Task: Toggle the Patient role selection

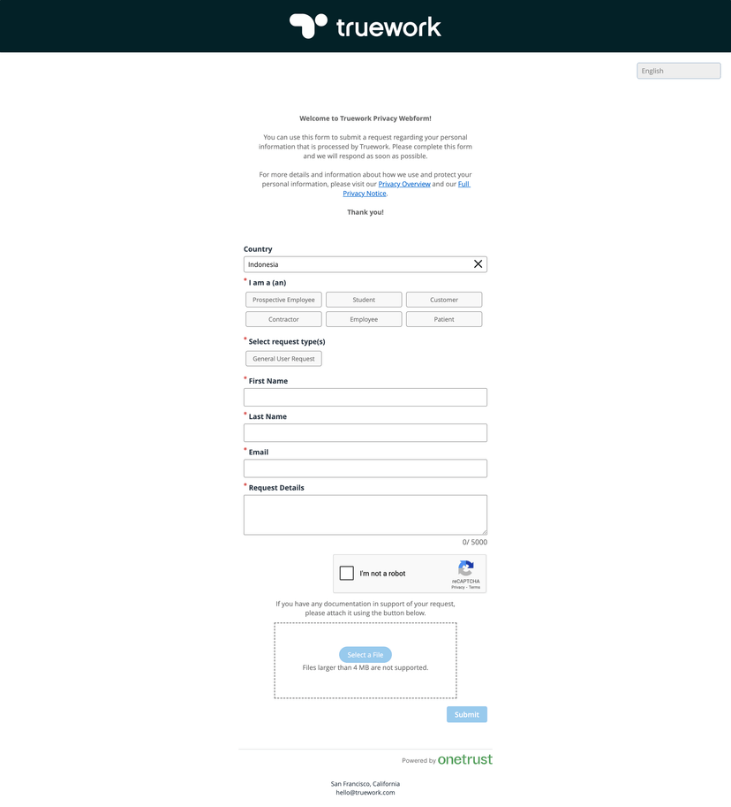Action: (x=443, y=318)
